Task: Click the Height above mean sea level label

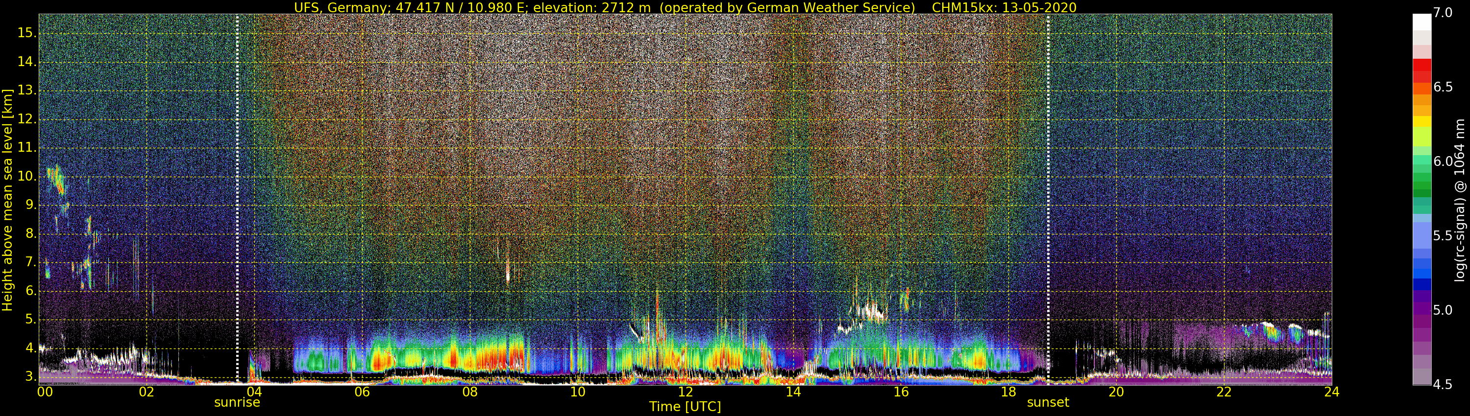Action: [x=7, y=200]
